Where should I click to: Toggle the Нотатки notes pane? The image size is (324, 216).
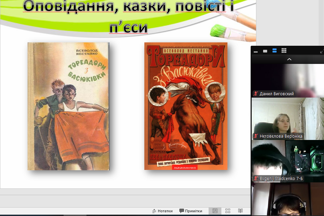(x=163, y=211)
